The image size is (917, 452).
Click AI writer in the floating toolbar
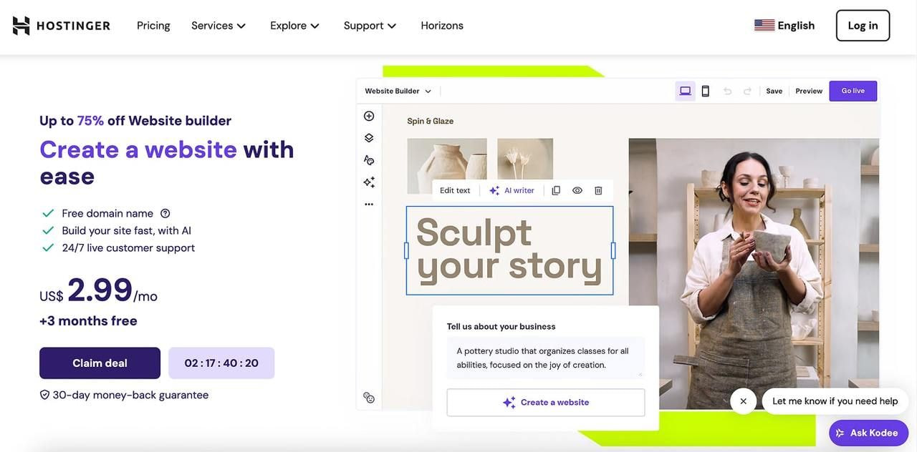(x=512, y=190)
